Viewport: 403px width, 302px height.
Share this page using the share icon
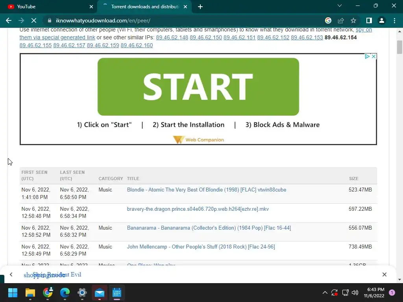[341, 20]
